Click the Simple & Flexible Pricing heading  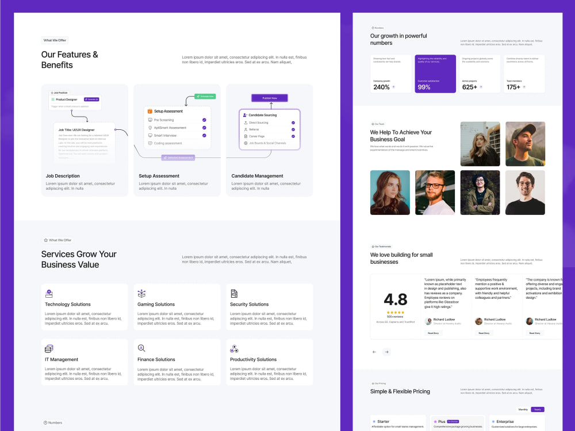[x=400, y=391]
